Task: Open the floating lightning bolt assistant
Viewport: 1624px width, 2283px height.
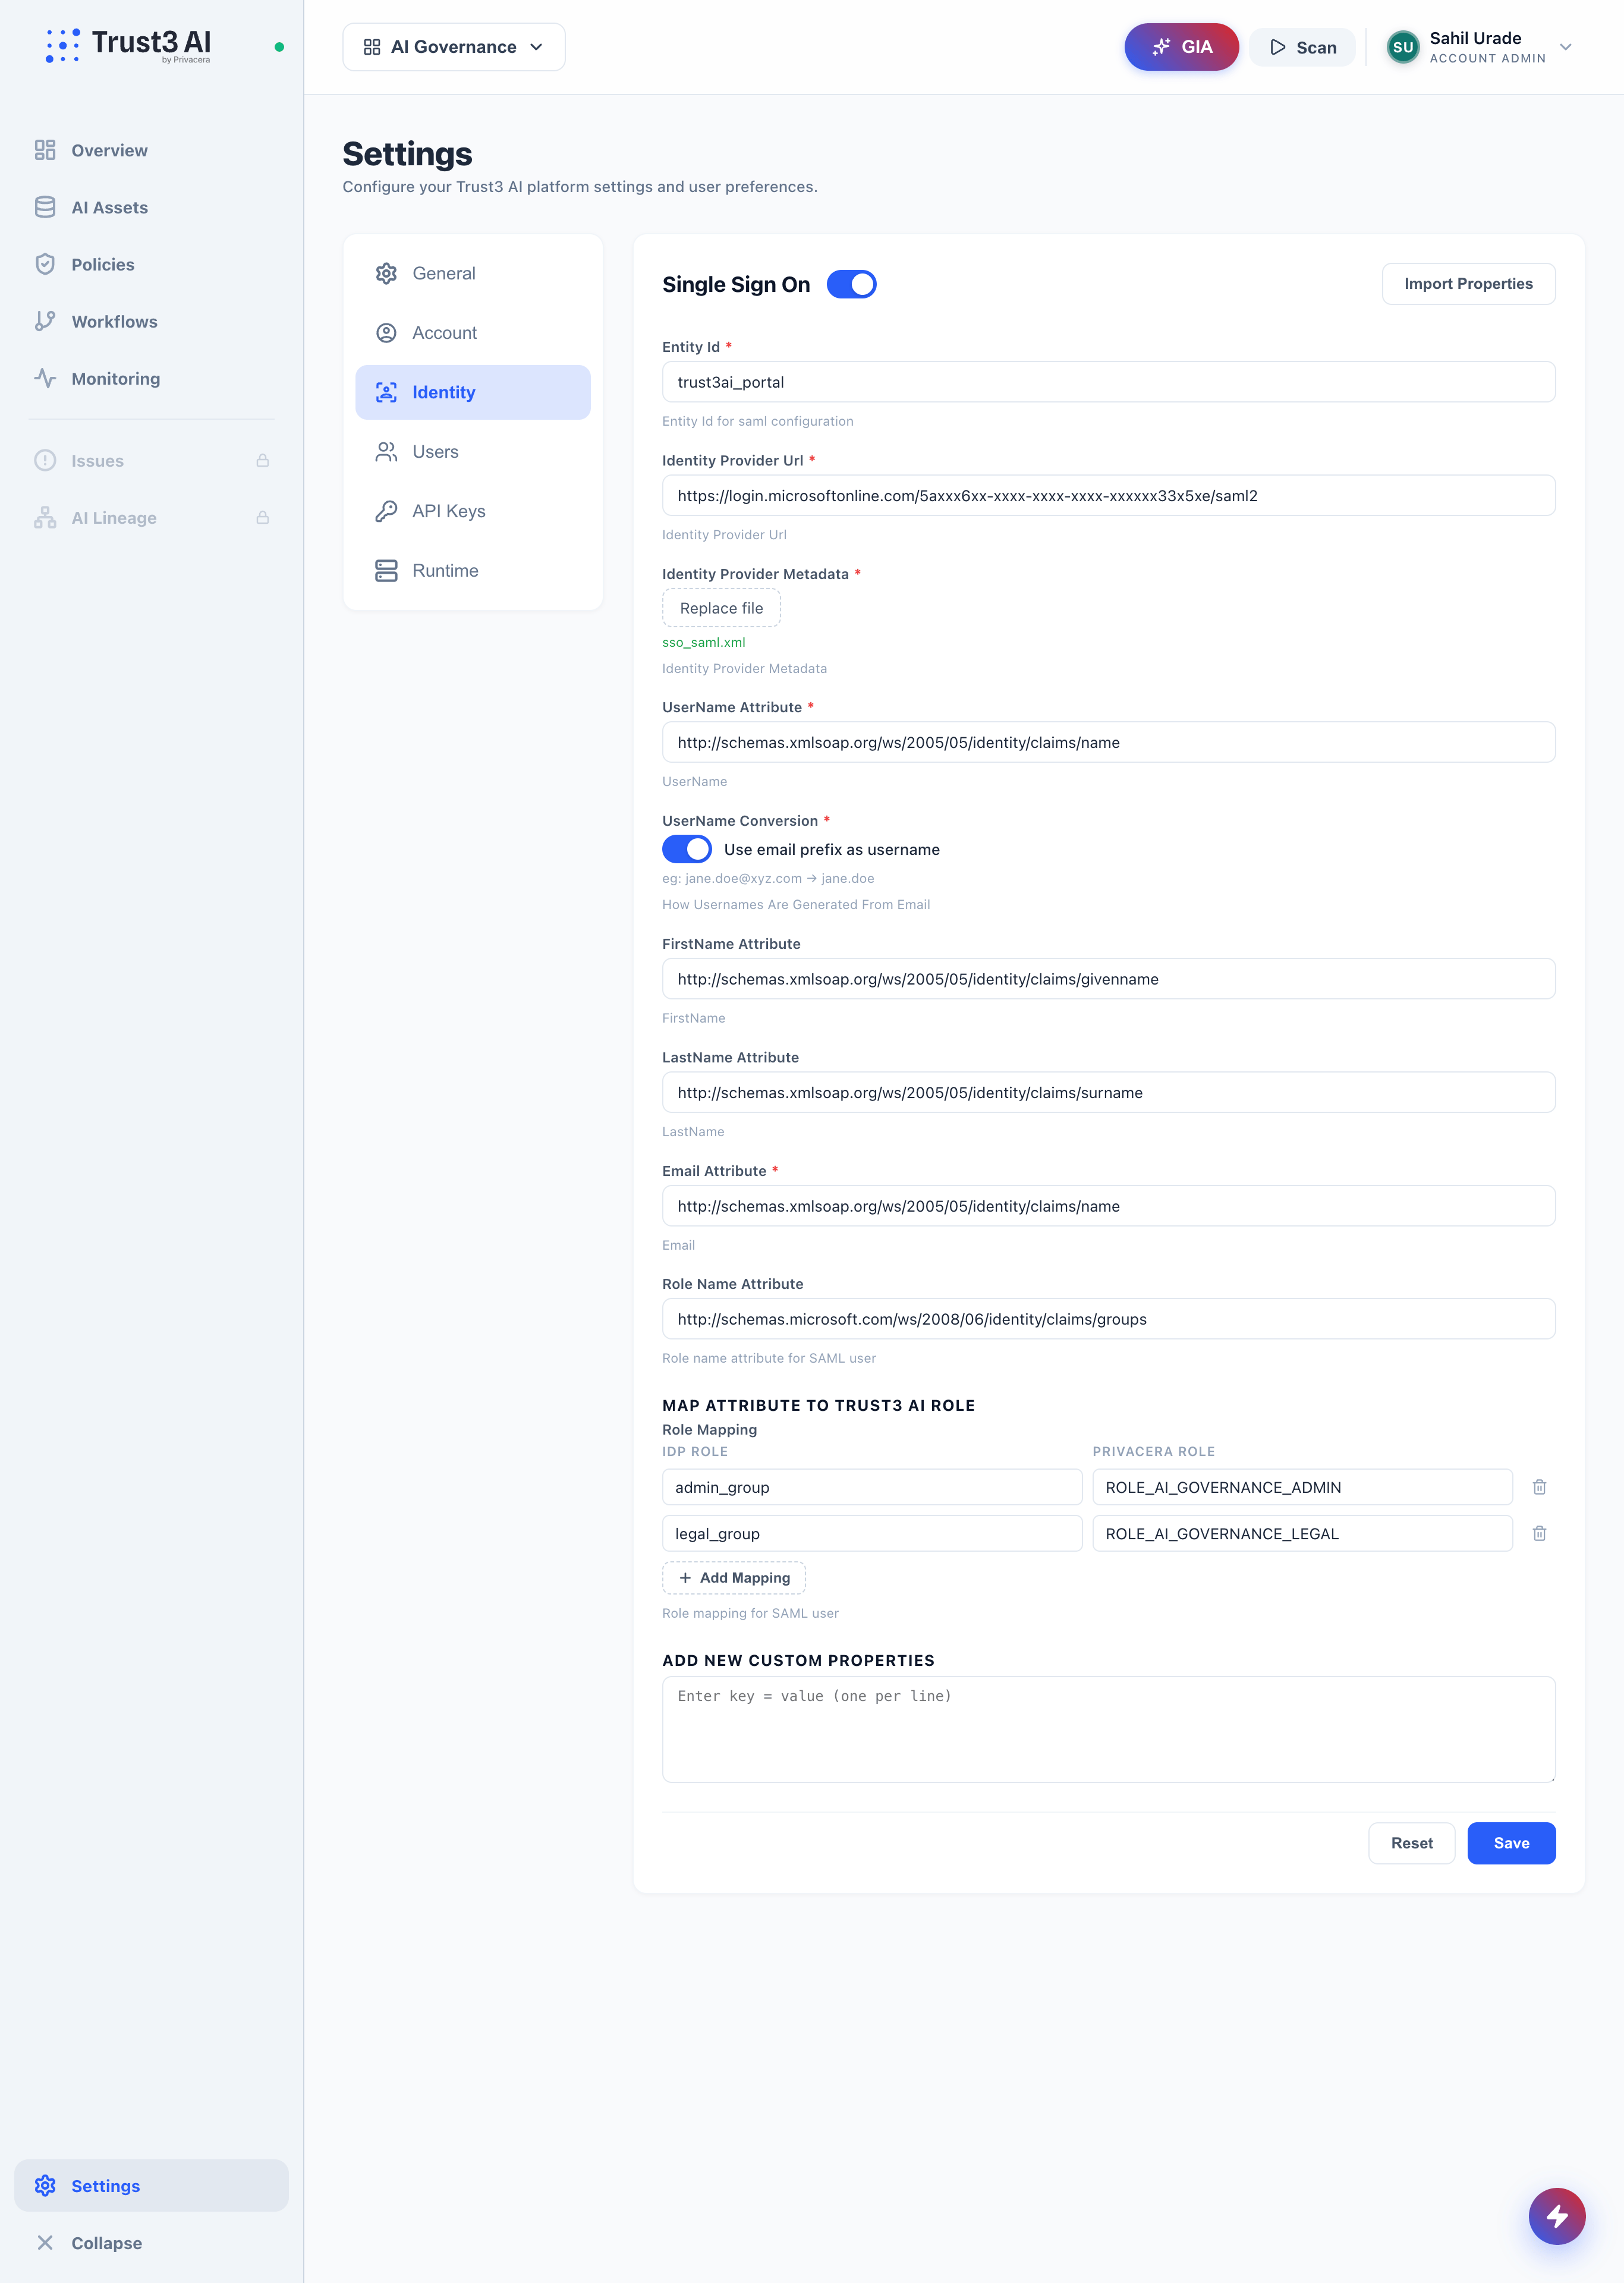Action: pos(1556,2216)
